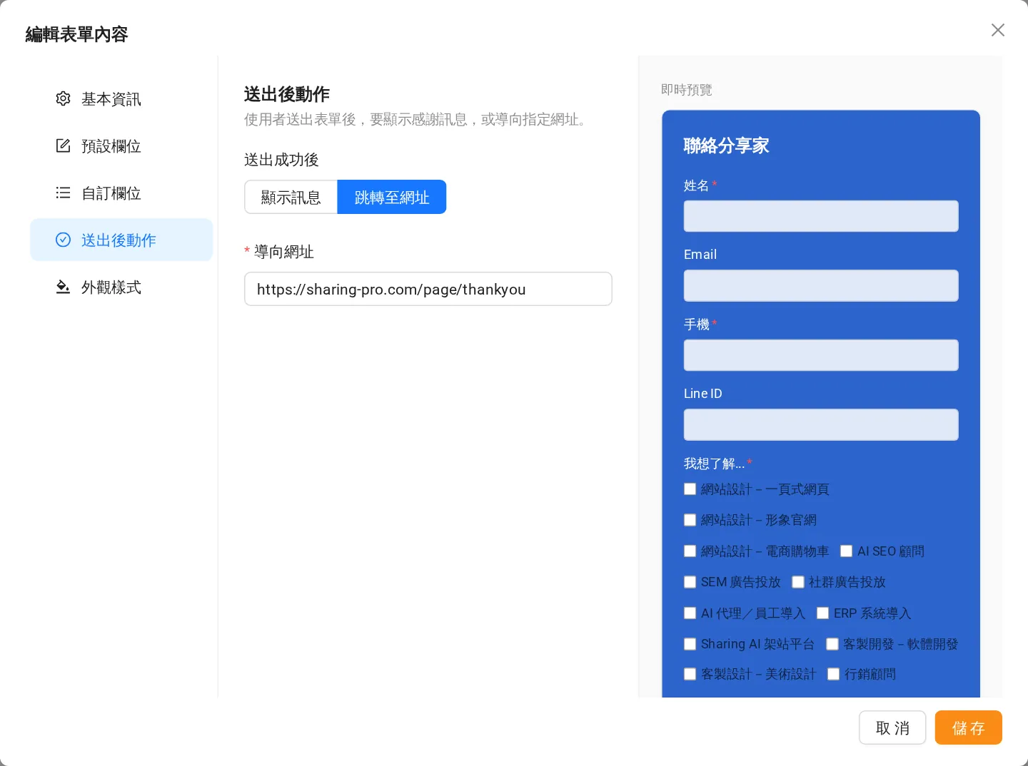Click the 手機 input in the preview
Viewport: 1028px width, 766px height.
click(x=821, y=355)
